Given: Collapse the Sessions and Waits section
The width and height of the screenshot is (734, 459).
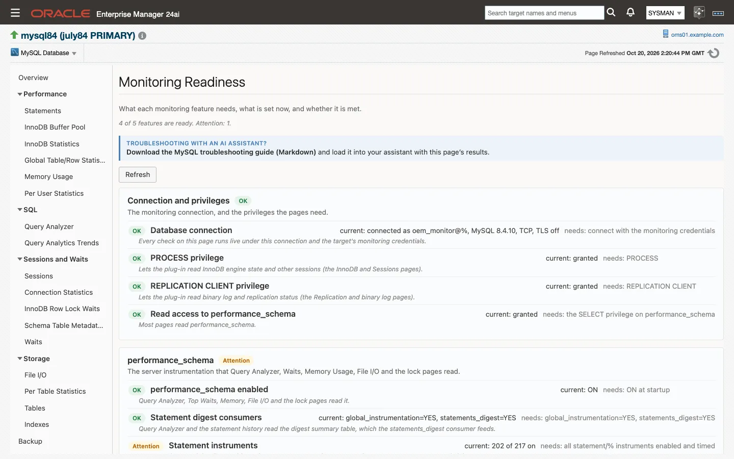Looking at the screenshot, I should pyautogui.click(x=20, y=259).
